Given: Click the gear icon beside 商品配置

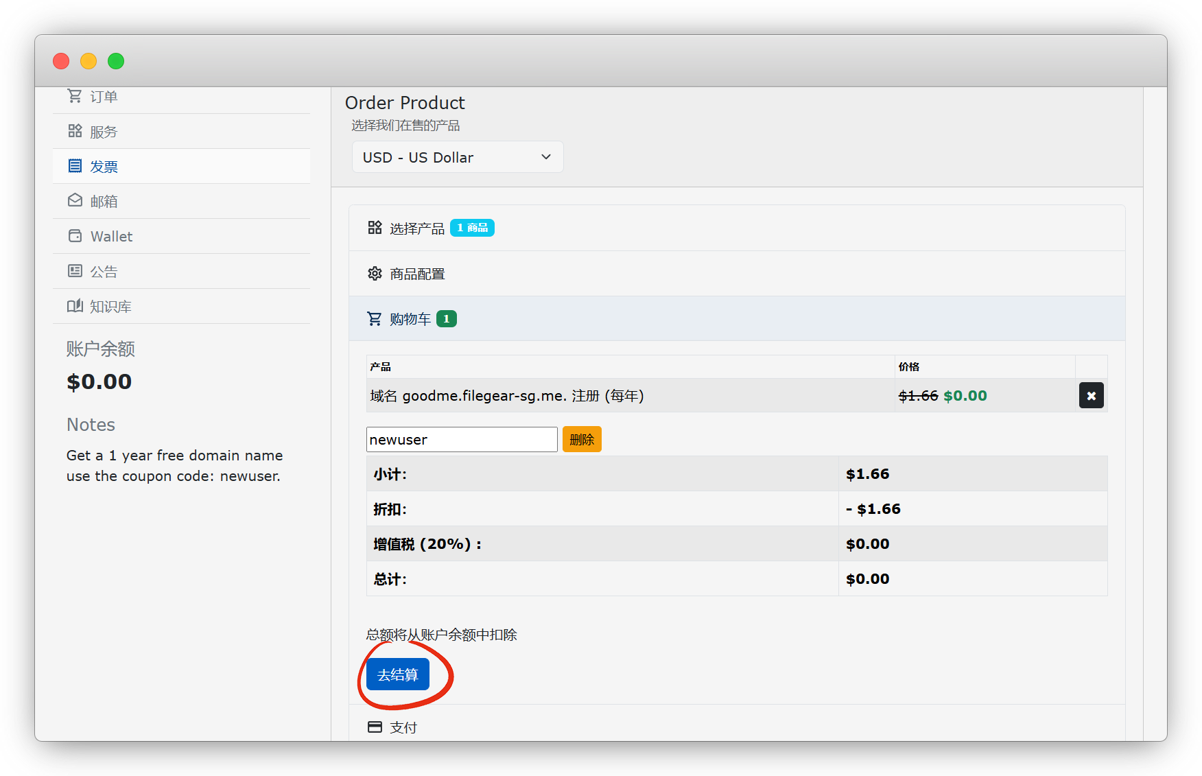Looking at the screenshot, I should (x=375, y=274).
